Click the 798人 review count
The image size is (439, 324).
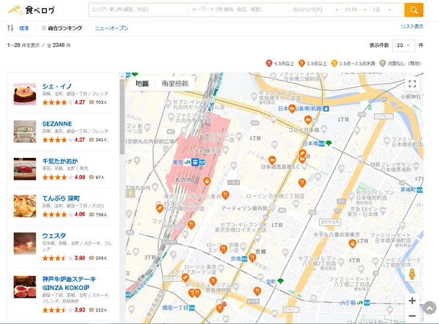pyautogui.click(x=101, y=214)
